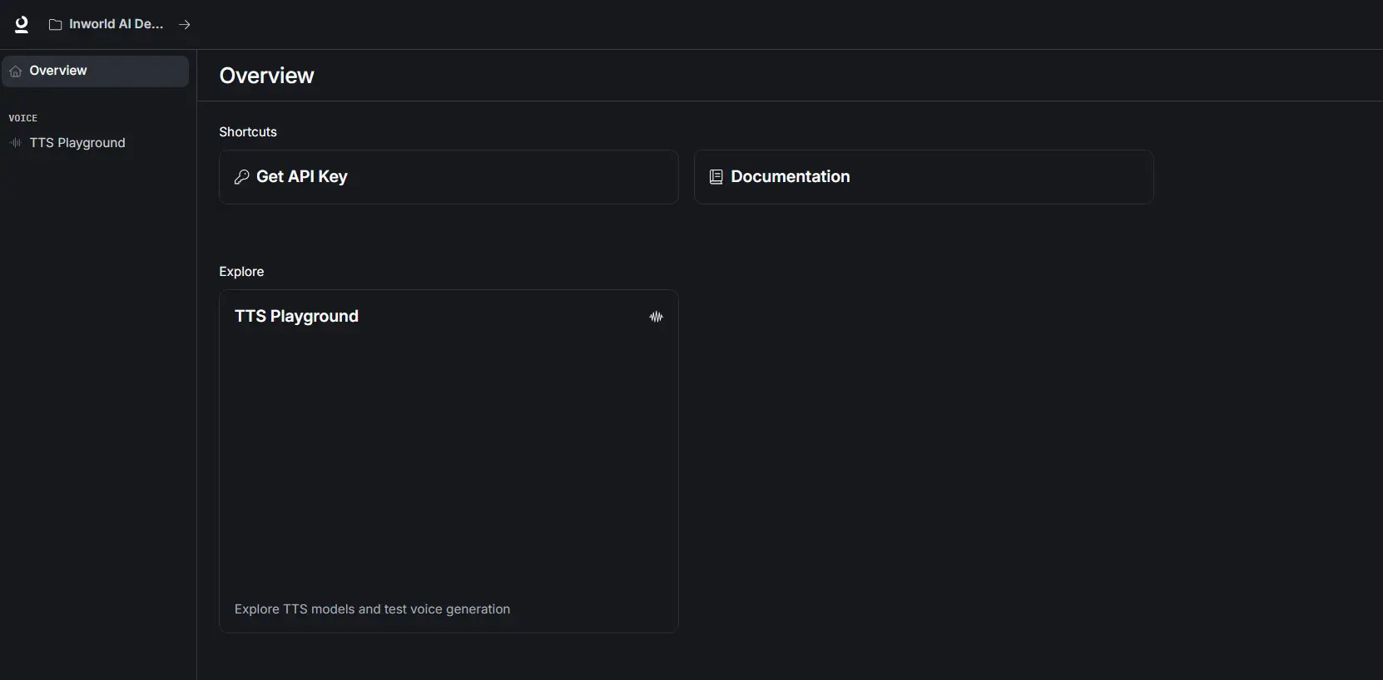Open the Inworld AI De... workspace selector
This screenshot has height=680, width=1383.
[x=116, y=24]
